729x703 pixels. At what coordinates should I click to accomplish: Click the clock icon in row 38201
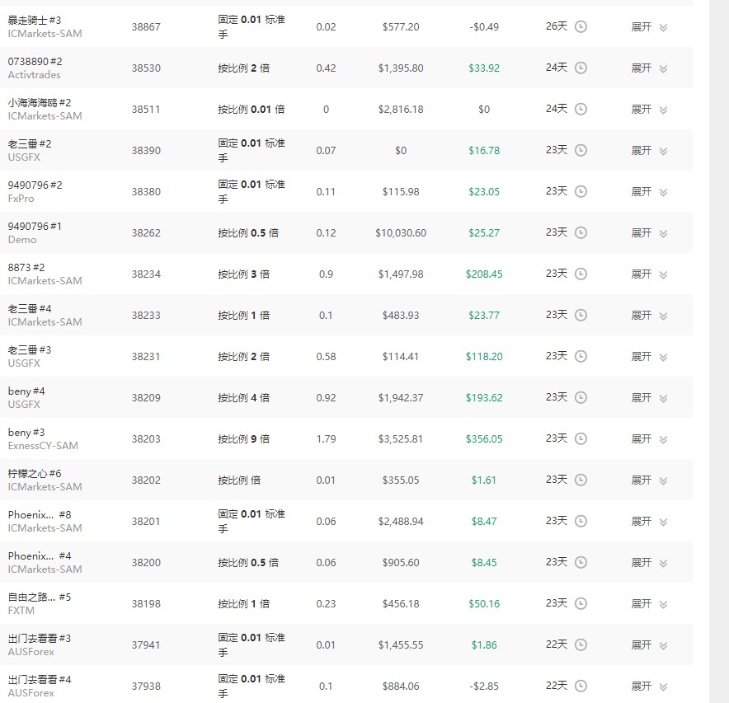coord(581,521)
